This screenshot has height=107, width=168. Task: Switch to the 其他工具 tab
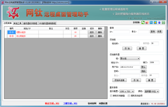pyautogui.click(x=18, y=23)
